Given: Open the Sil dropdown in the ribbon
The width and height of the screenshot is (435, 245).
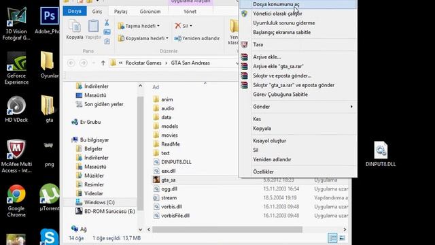Looking at the screenshot, I should point(184,26).
